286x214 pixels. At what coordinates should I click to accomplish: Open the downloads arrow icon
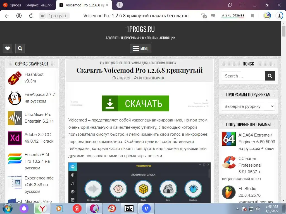click(x=279, y=16)
